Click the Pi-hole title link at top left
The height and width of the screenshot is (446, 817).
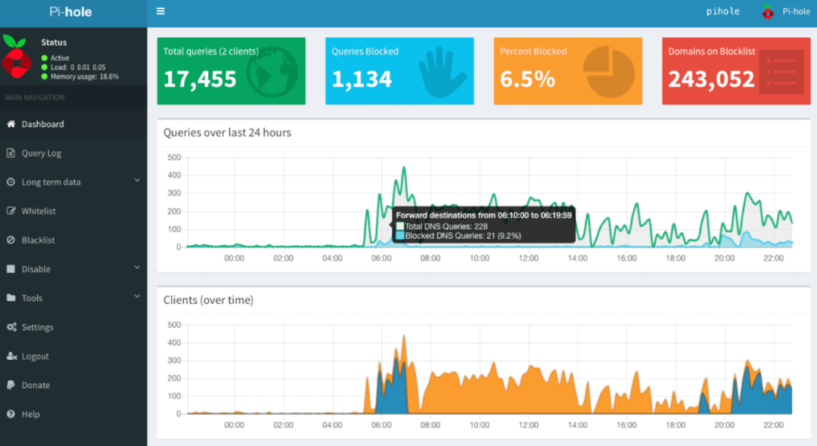click(71, 12)
